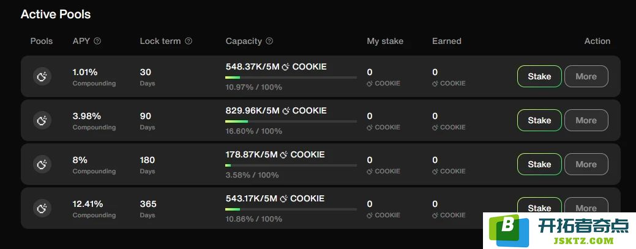
Task: Click the Capacity help question-mark icon
Action: coord(269,41)
